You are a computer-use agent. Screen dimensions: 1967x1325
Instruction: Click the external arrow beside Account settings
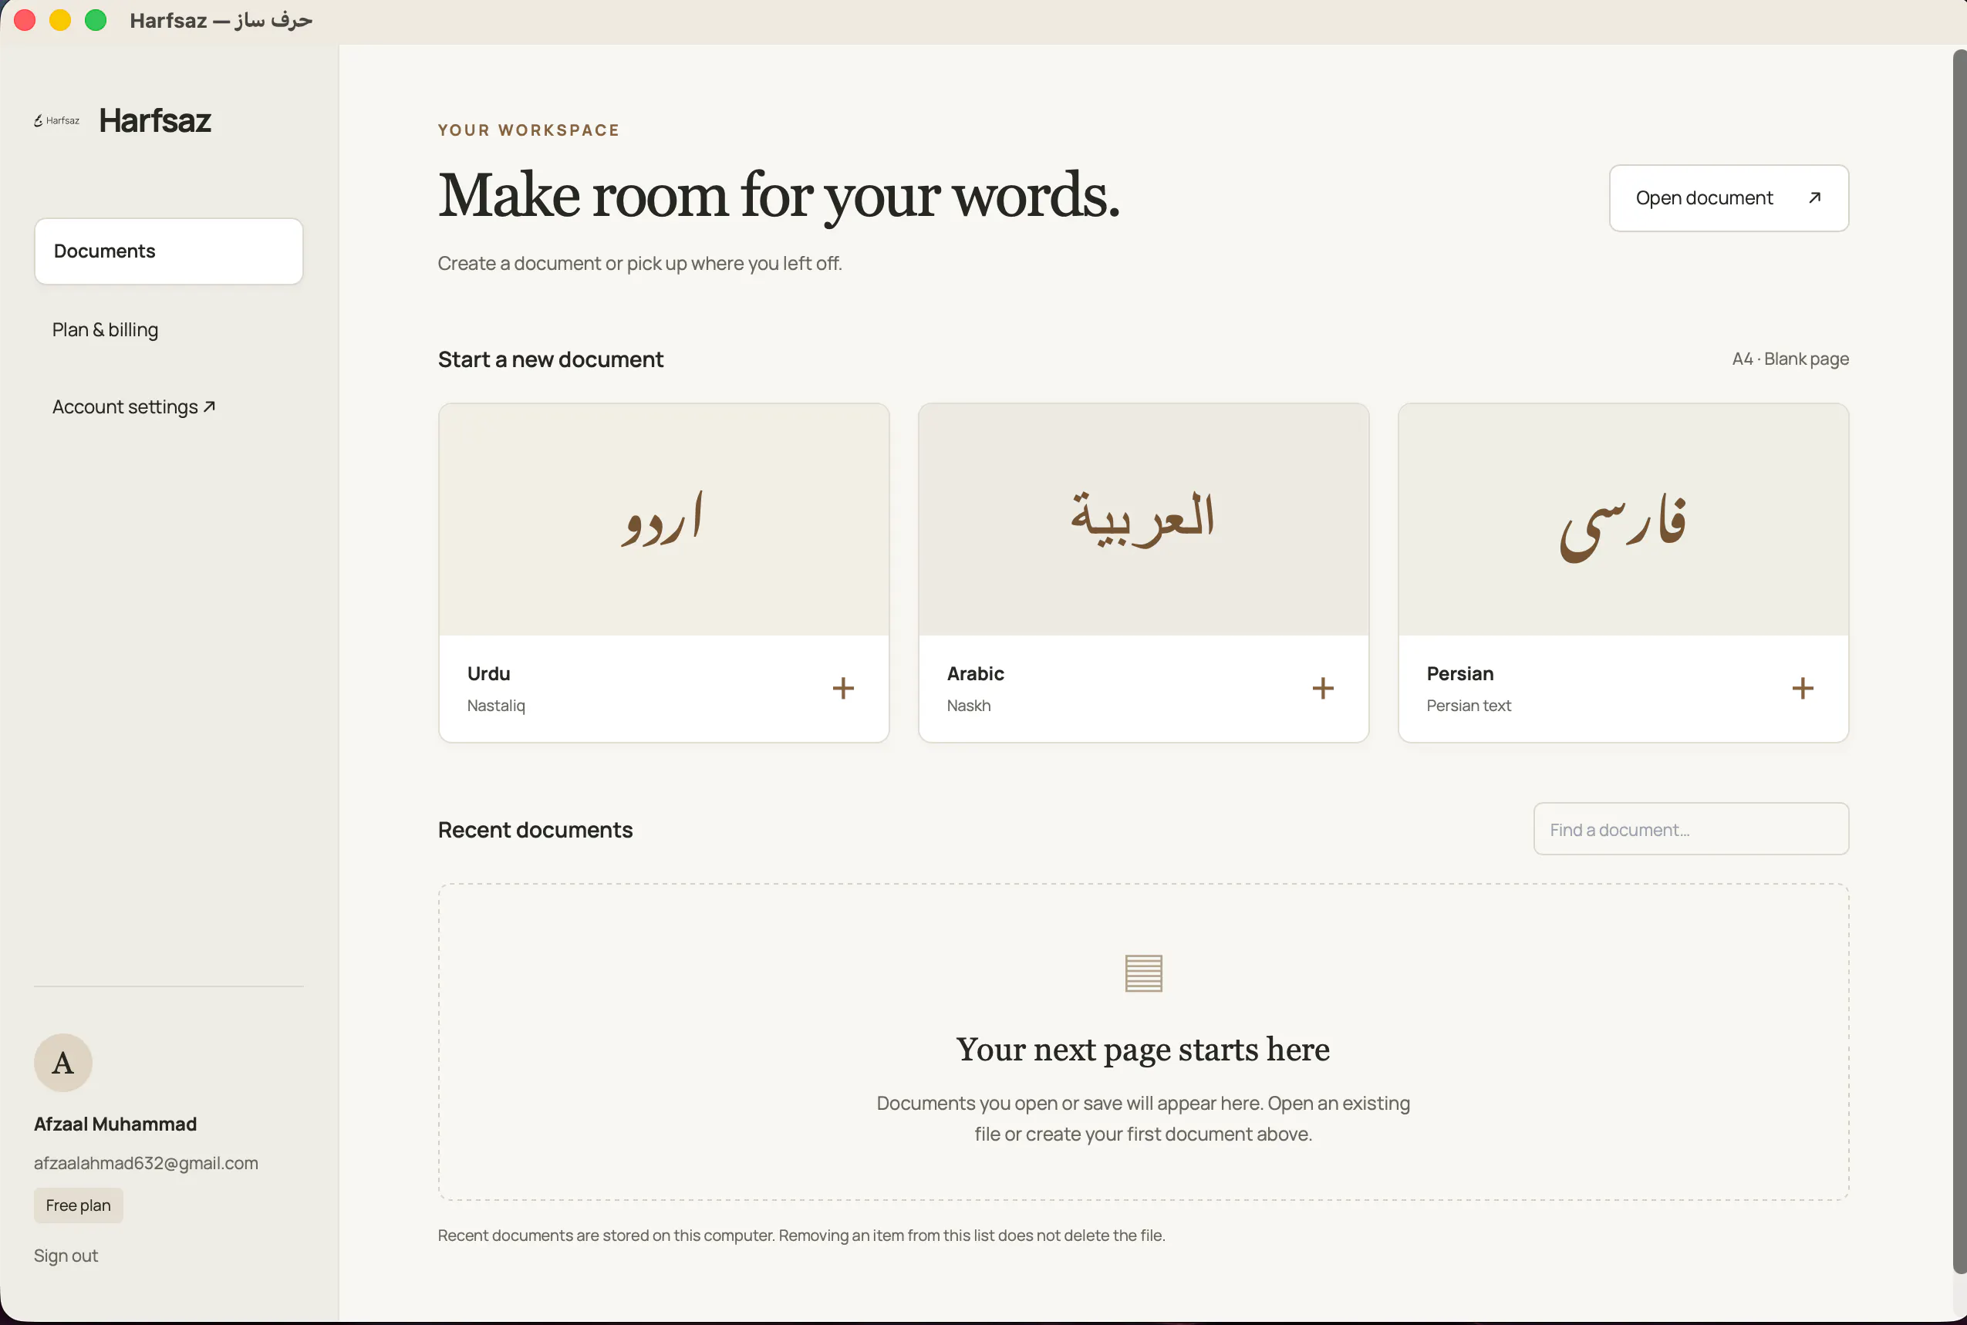point(210,406)
